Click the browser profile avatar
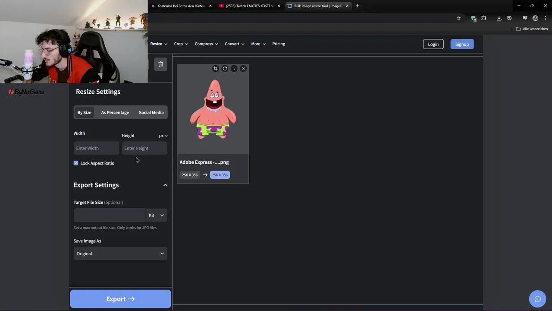This screenshot has height=311, width=552. pyautogui.click(x=535, y=18)
